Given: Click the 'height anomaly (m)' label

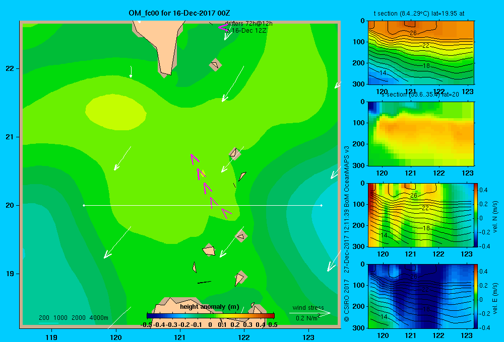Looking at the screenshot, I should click(x=209, y=307).
